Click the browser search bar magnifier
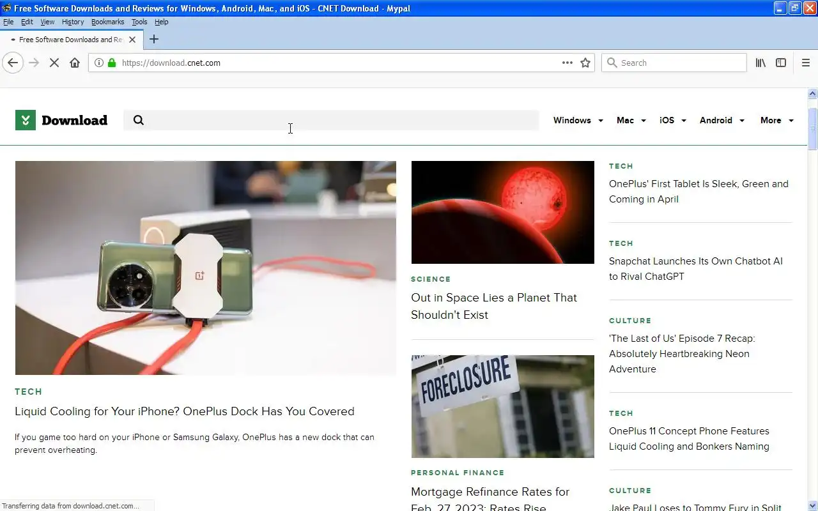Image resolution: width=818 pixels, height=511 pixels. tap(612, 63)
